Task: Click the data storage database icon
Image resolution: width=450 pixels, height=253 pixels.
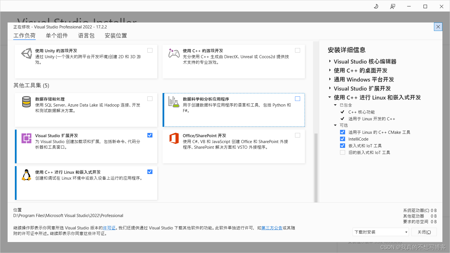Action: tap(26, 102)
